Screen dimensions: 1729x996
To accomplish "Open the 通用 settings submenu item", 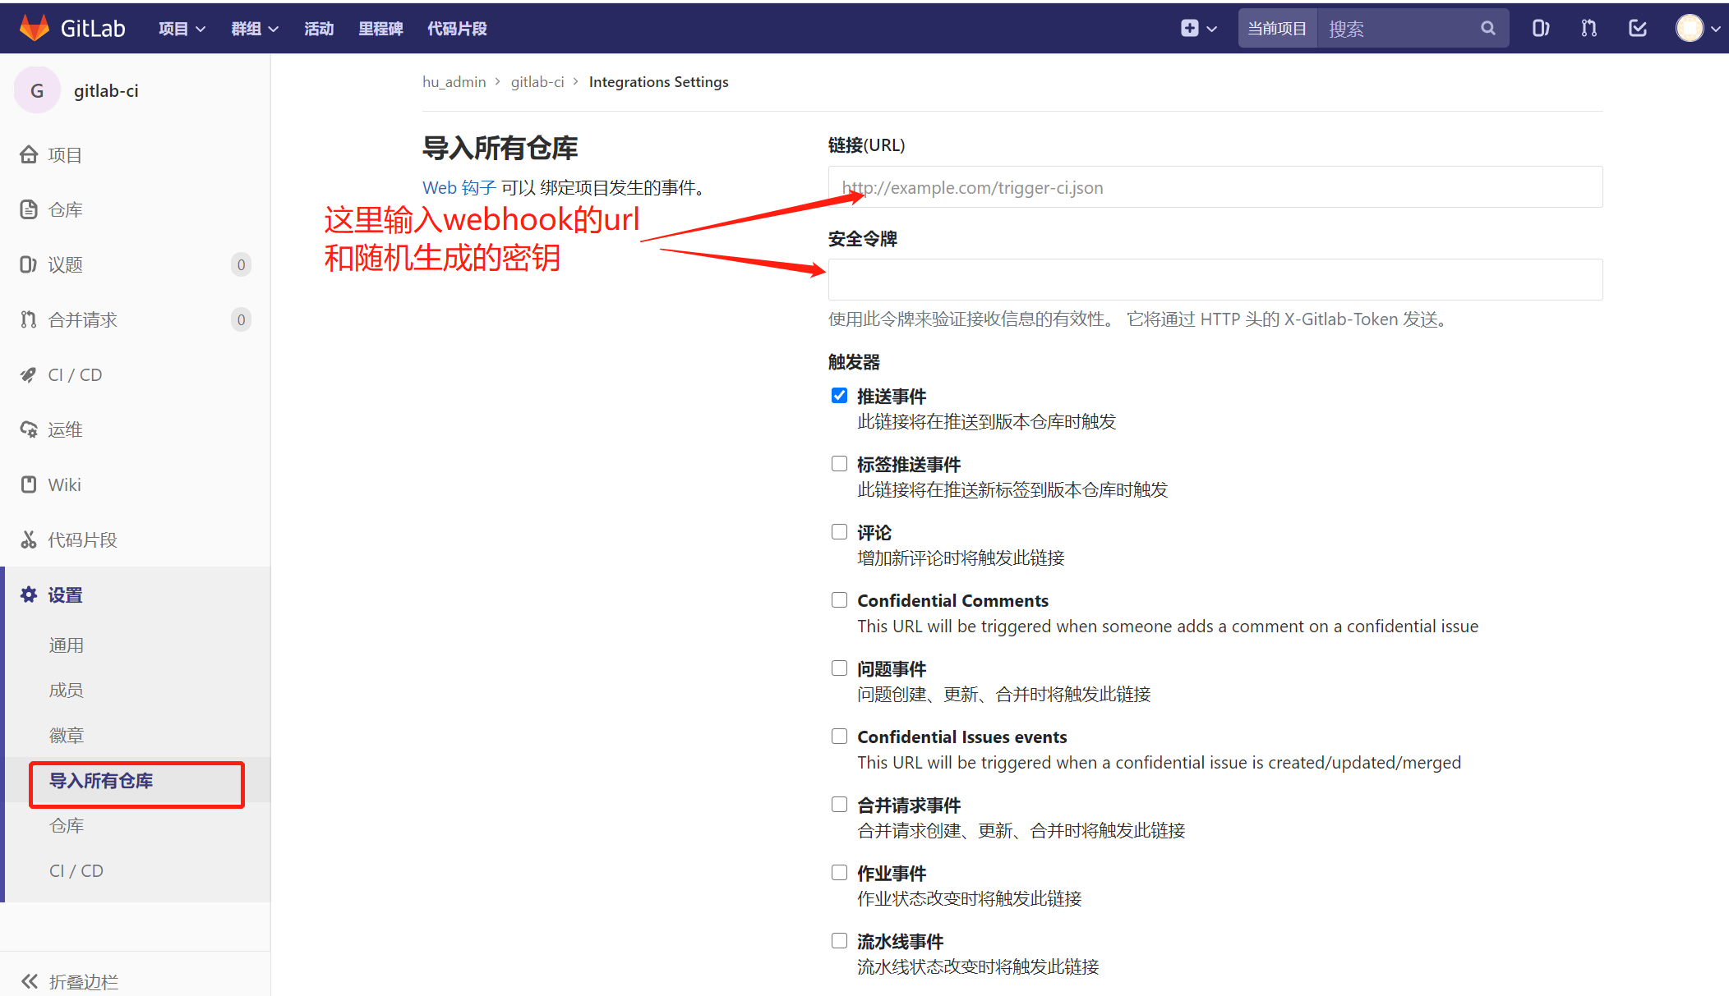I will [67, 645].
